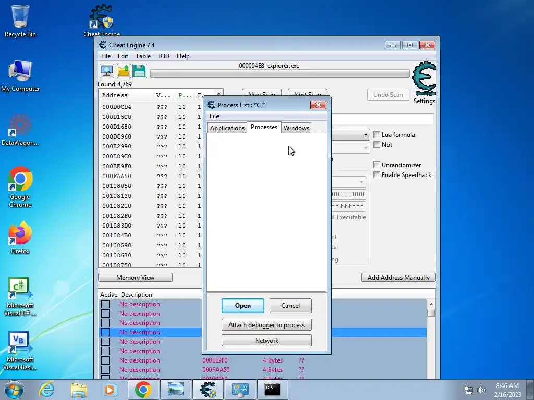Click the Load table folder icon
The width and height of the screenshot is (534, 400).
pyautogui.click(x=123, y=71)
